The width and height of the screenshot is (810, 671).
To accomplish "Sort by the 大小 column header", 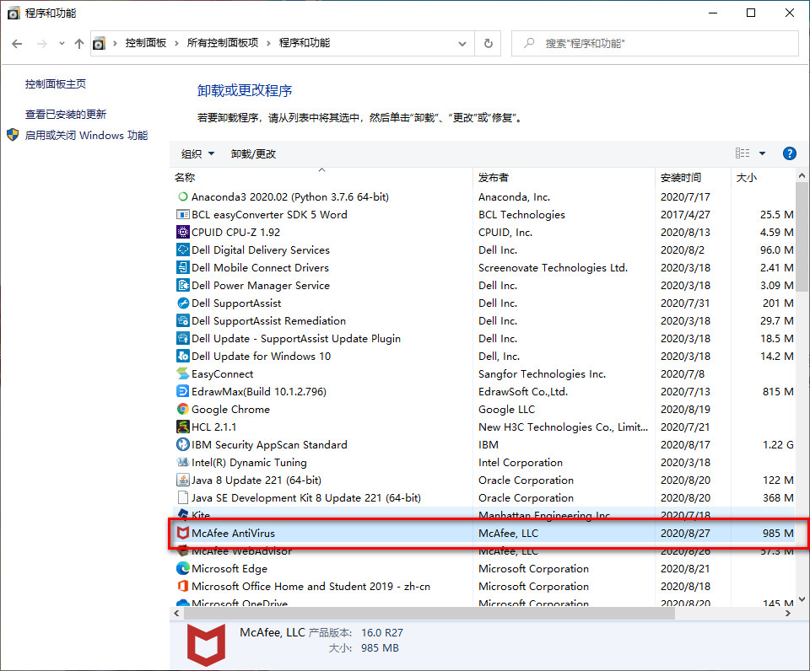I will point(763,177).
